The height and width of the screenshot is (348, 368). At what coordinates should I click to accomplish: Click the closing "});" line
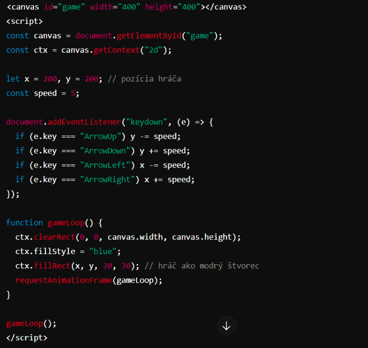point(13,194)
